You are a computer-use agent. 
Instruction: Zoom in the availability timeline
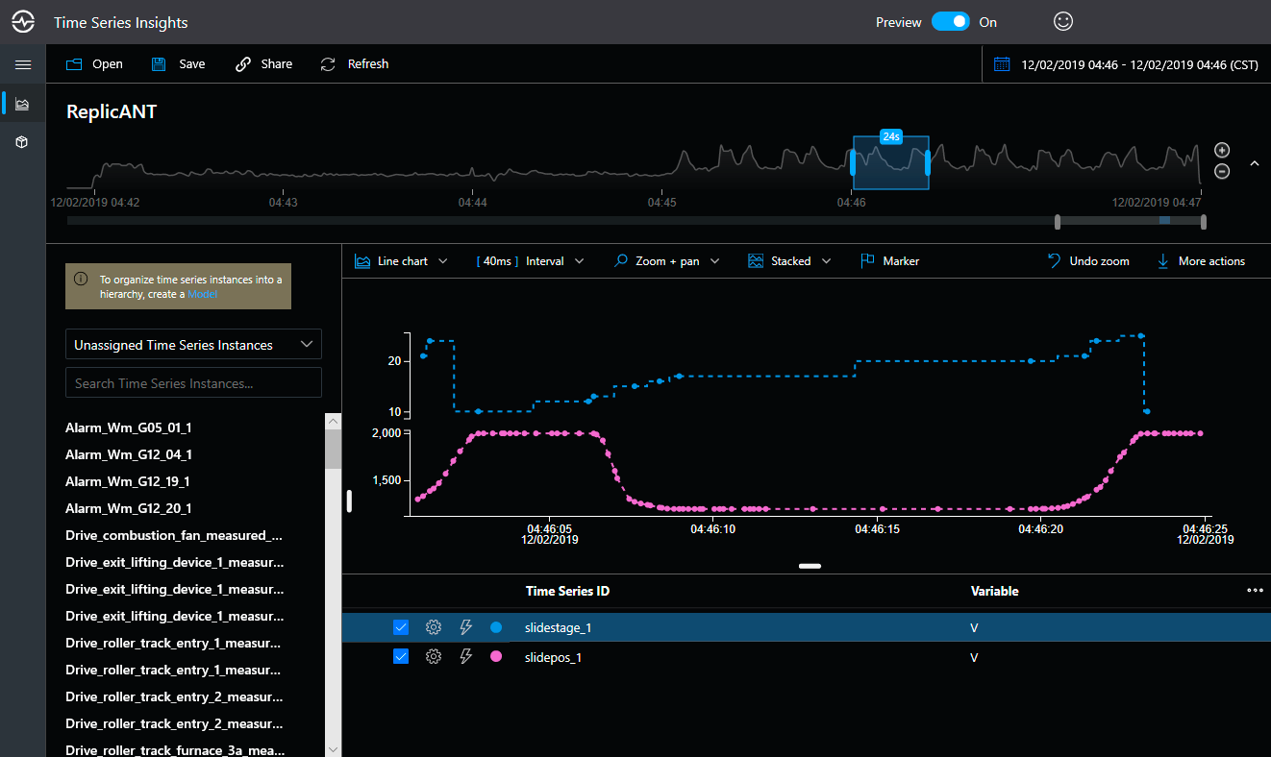[x=1222, y=150]
